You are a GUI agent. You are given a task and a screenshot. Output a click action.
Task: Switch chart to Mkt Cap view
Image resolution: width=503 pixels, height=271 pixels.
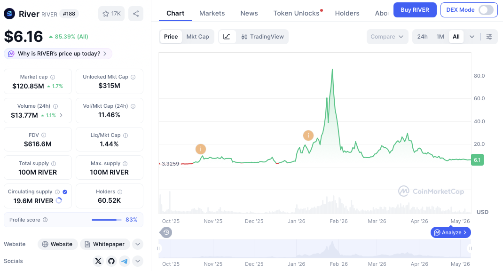click(197, 37)
